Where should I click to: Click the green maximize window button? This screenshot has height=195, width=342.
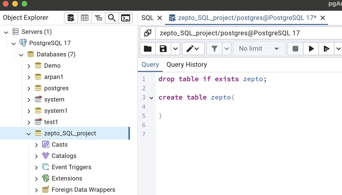[x=25, y=4]
